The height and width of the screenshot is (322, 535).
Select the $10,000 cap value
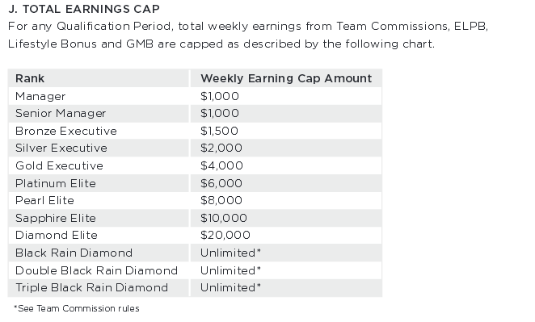[224, 218]
